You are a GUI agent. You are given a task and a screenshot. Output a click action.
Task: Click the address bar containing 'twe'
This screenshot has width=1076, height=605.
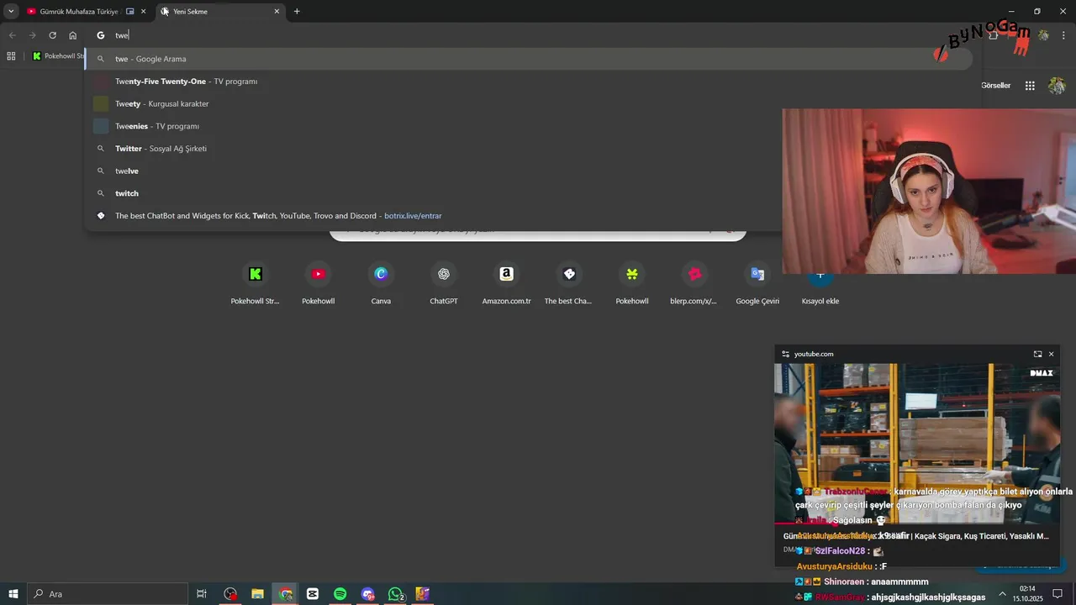click(530, 35)
